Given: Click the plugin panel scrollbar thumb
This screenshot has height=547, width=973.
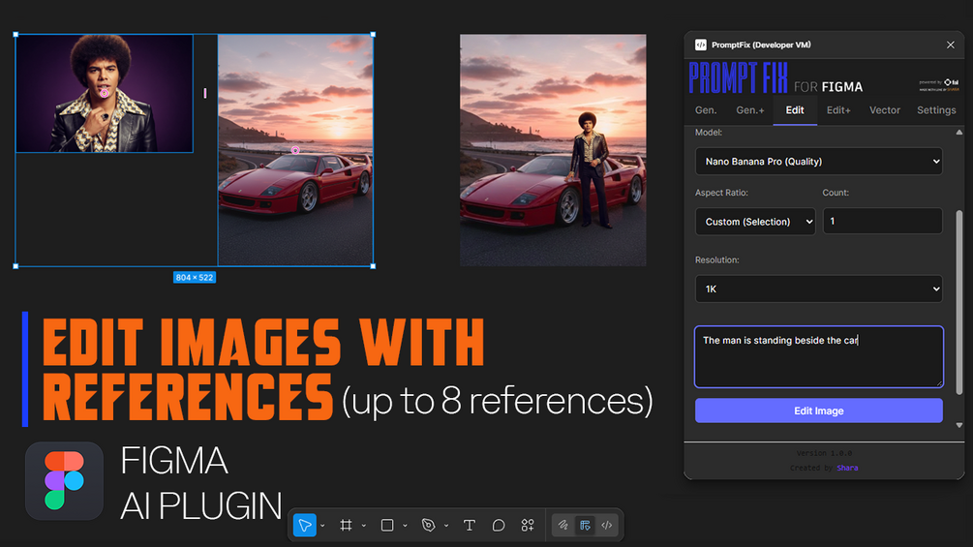Looking at the screenshot, I should [x=959, y=302].
